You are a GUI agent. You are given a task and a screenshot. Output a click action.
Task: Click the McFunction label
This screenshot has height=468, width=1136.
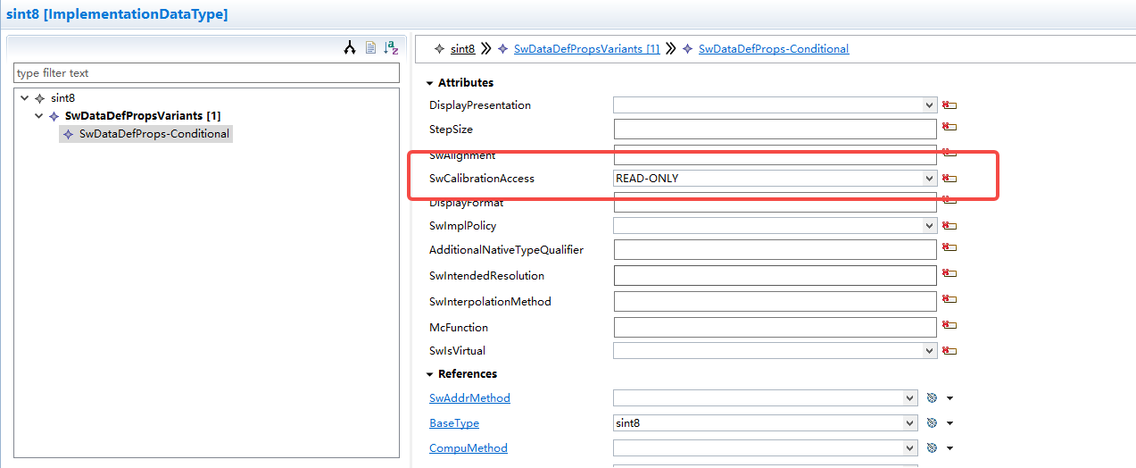(459, 328)
